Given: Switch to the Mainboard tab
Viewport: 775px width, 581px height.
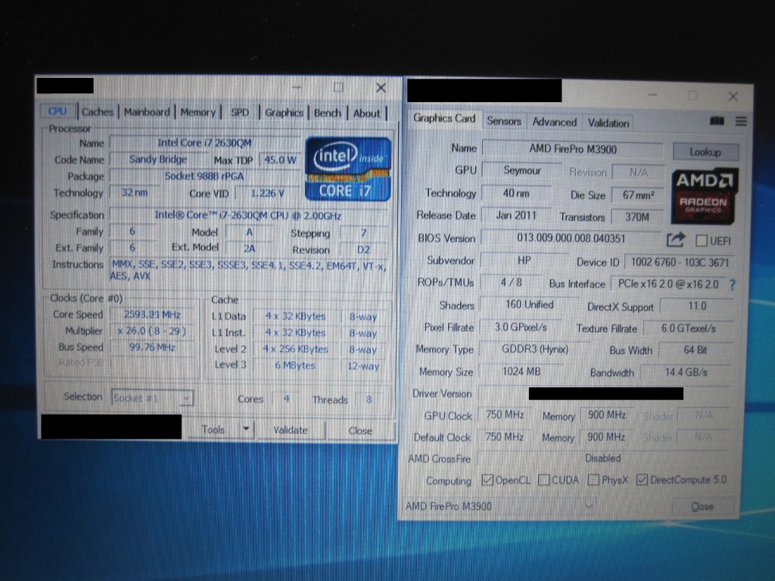Looking at the screenshot, I should (147, 112).
